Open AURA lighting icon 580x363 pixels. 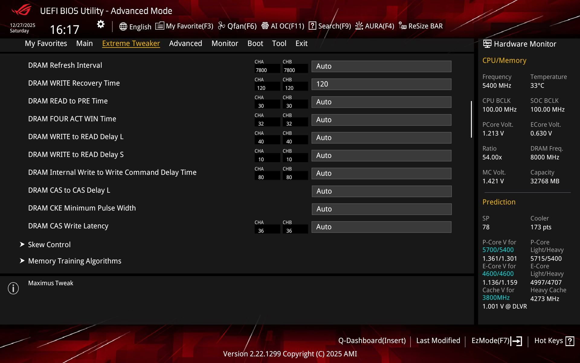tap(359, 26)
